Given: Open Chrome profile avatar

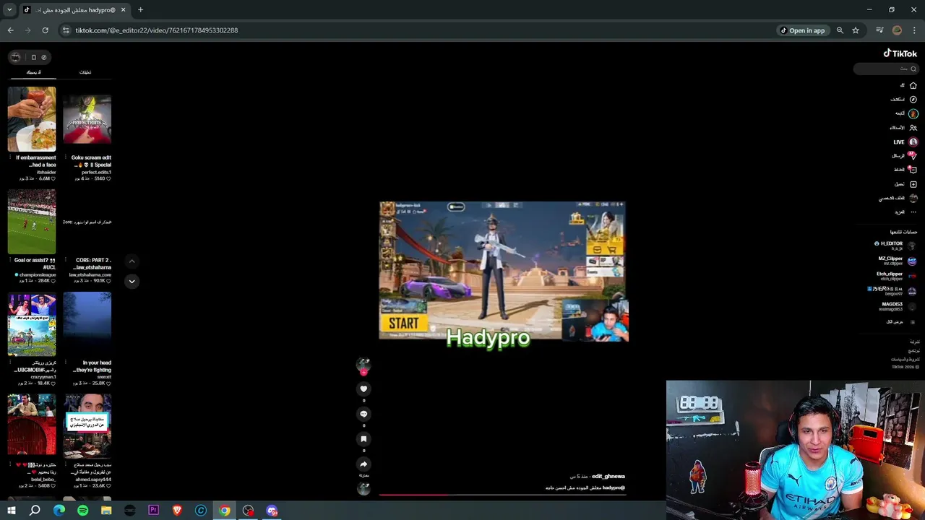Looking at the screenshot, I should click(x=897, y=30).
